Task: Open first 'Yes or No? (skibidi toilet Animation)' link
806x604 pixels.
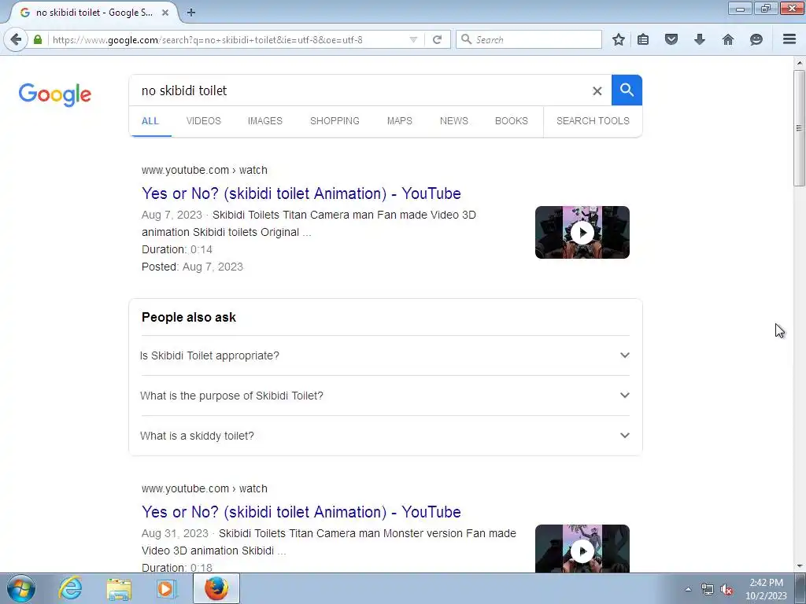Action: (301, 193)
